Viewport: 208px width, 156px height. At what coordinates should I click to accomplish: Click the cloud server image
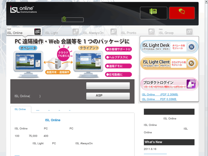click(x=58, y=64)
